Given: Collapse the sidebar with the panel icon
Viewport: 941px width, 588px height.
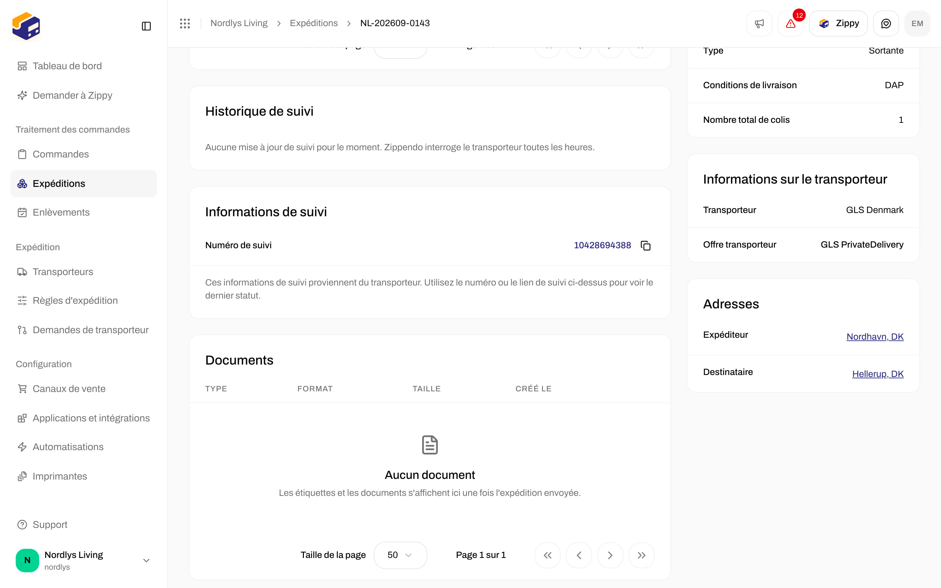Looking at the screenshot, I should coord(146,26).
